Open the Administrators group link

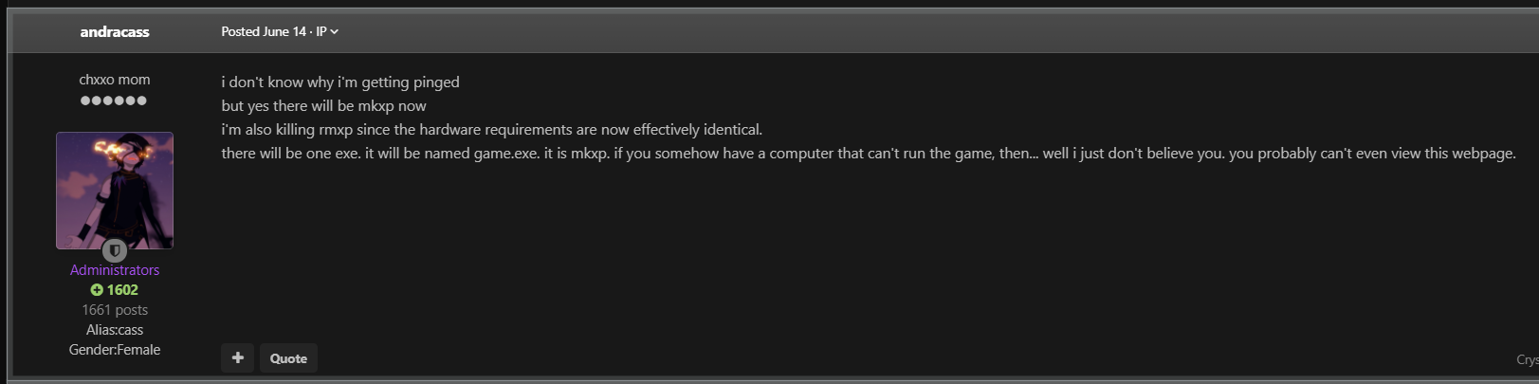click(115, 270)
